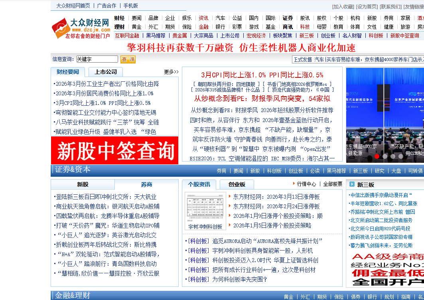Open 2026年1月5日涨停个股投资策略 article
The width and height of the screenshot is (424, 300).
click(x=272, y=226)
